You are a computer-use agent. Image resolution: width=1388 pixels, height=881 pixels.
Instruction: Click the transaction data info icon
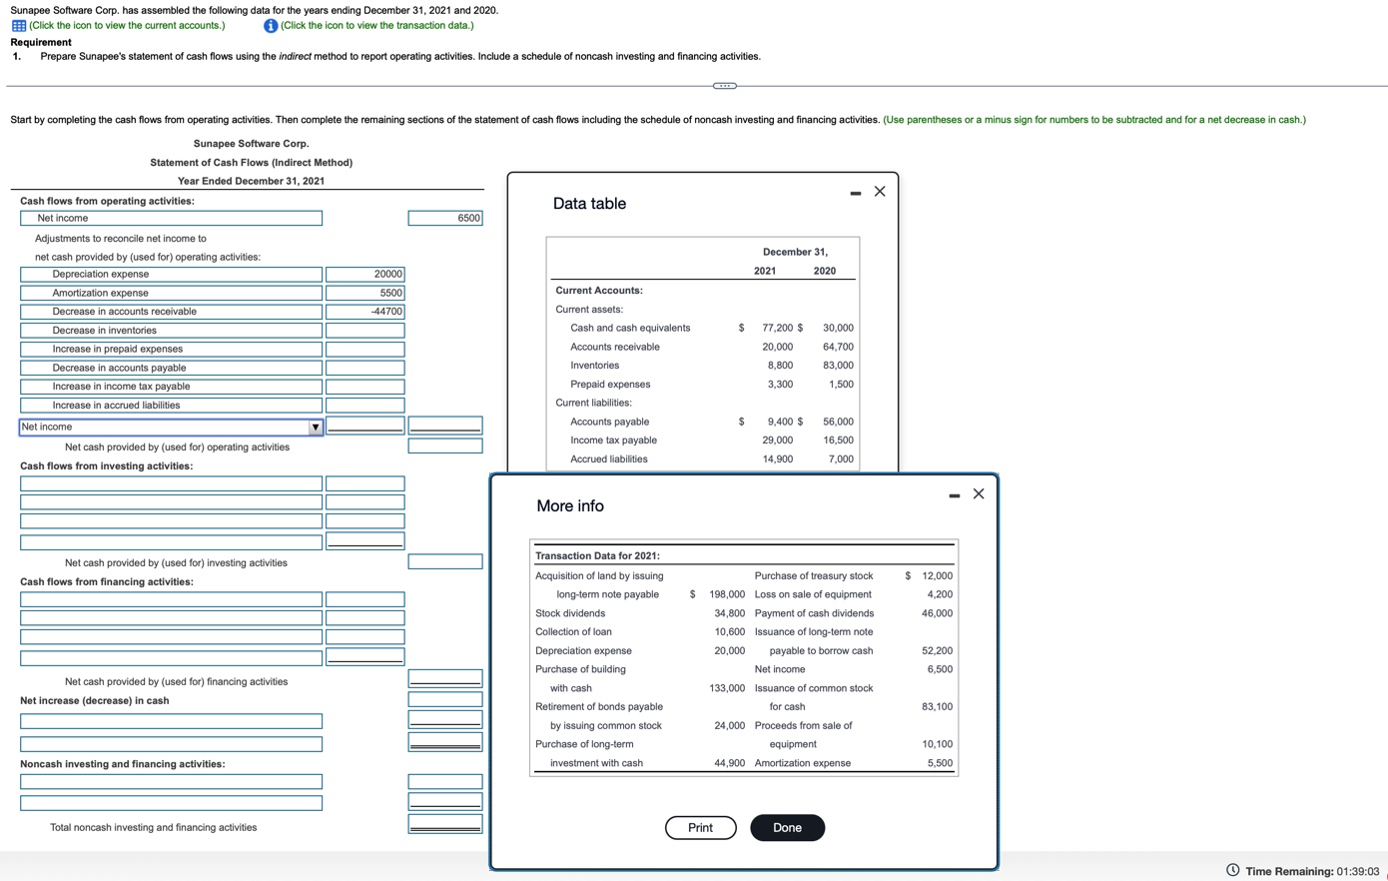pos(270,26)
